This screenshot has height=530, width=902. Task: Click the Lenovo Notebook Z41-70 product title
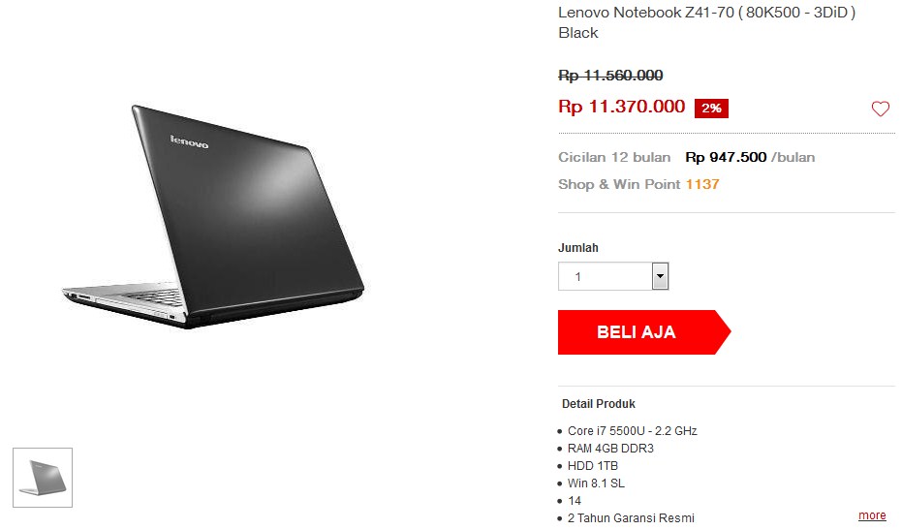(x=707, y=22)
